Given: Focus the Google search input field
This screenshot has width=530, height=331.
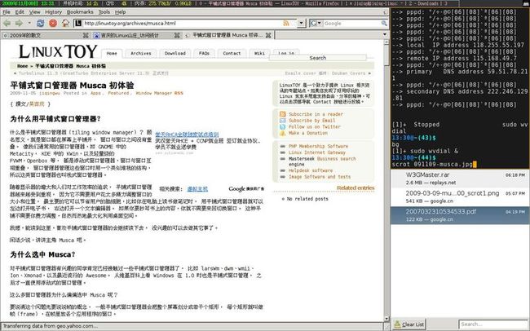Looking at the screenshot, I should [x=352, y=24].
